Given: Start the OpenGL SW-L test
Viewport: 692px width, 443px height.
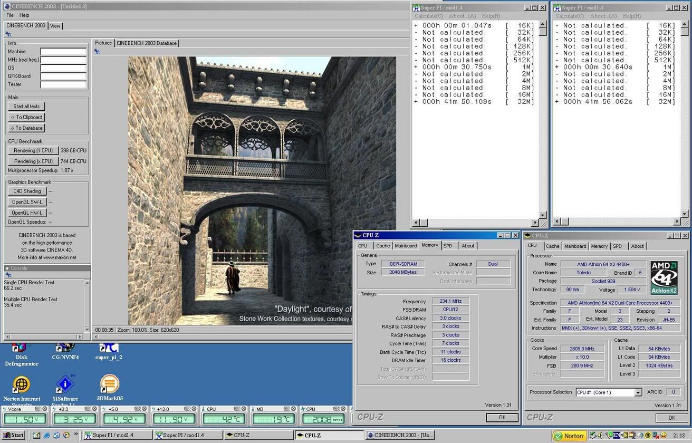Looking at the screenshot, I should point(27,202).
